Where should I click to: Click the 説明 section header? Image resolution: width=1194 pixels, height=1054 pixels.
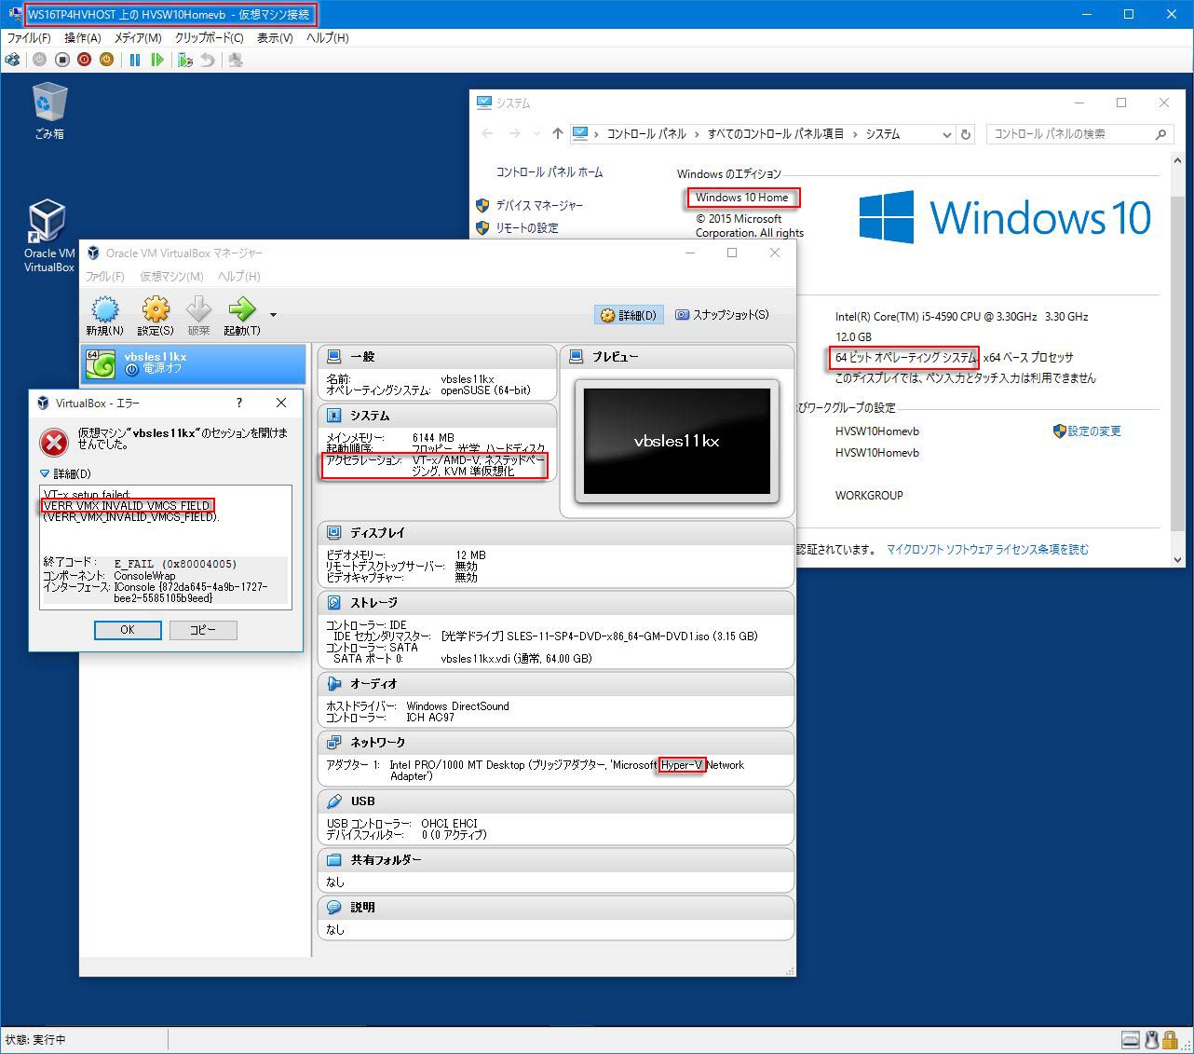[x=556, y=908]
